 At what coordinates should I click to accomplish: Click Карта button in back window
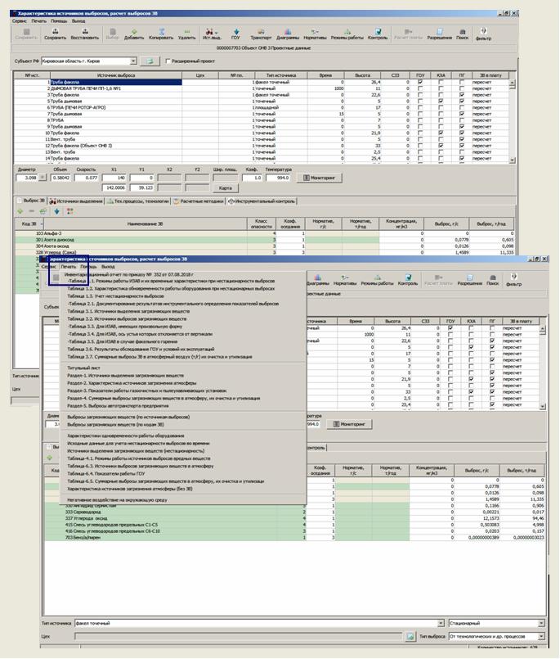226,187
